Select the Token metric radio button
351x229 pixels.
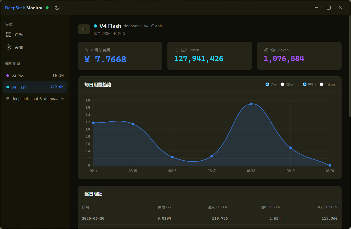(x=321, y=84)
